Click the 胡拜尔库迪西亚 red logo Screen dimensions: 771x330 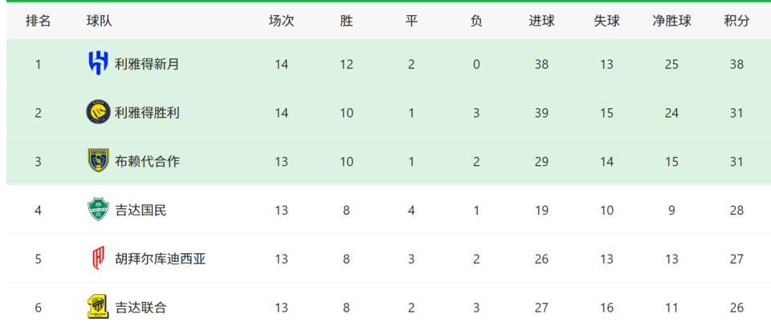pyautogui.click(x=98, y=259)
